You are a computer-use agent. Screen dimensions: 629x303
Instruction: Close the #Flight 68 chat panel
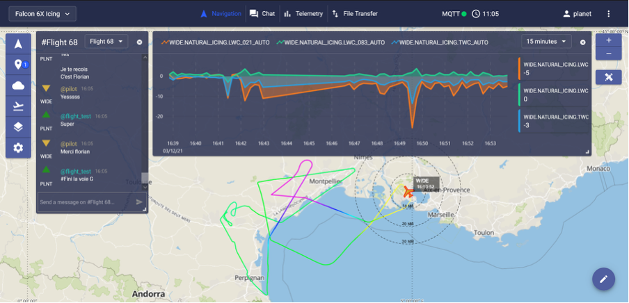(x=139, y=42)
